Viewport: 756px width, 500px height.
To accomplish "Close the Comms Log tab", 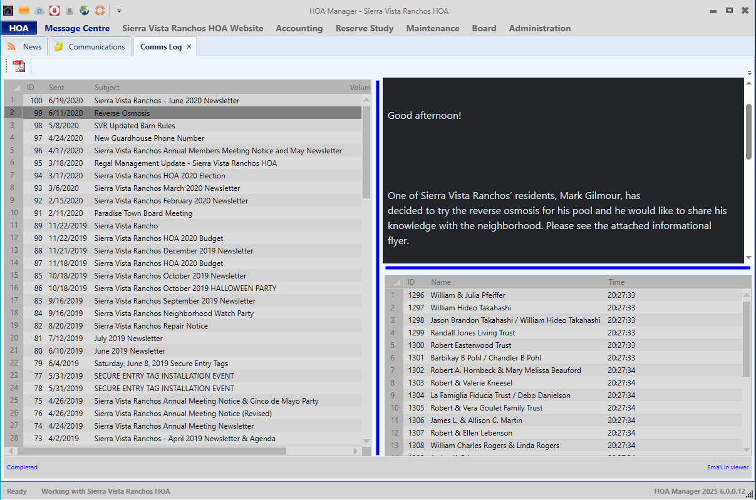I will point(189,47).
